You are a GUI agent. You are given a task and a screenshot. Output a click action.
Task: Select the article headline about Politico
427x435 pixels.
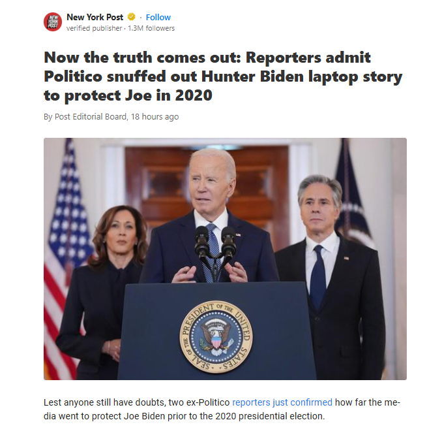223,76
